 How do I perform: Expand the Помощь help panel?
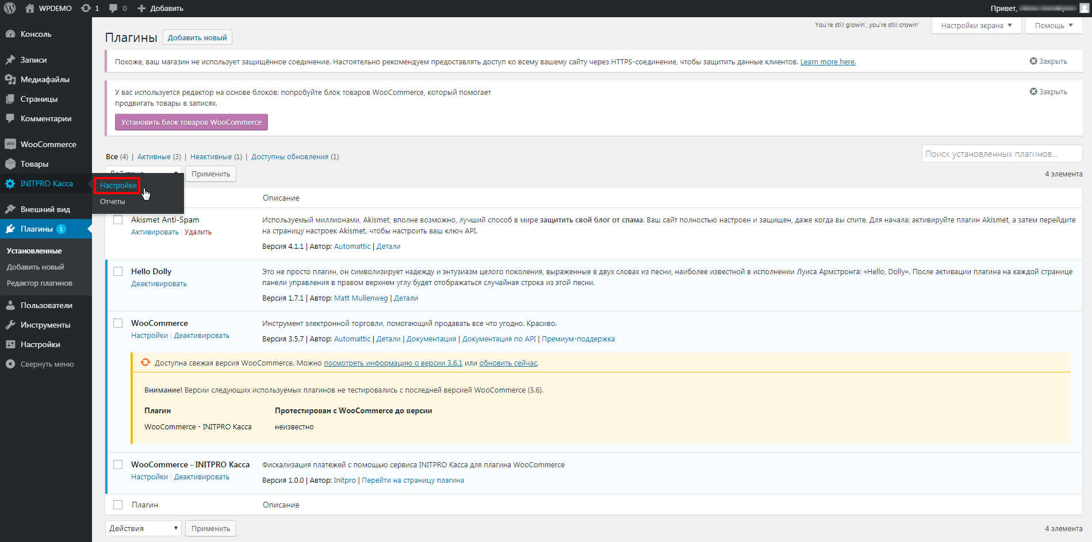click(x=1054, y=25)
